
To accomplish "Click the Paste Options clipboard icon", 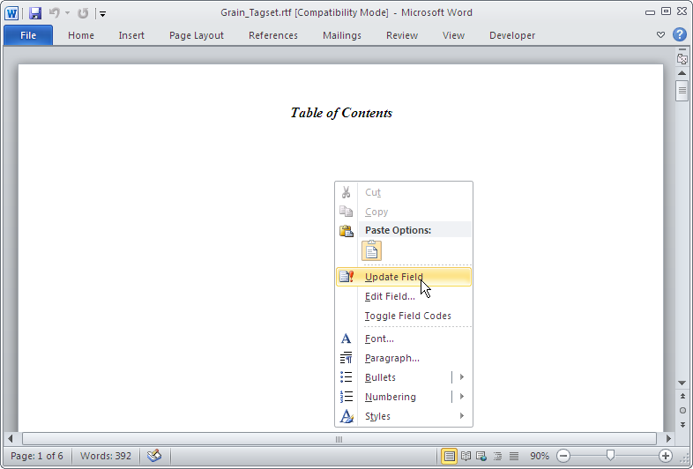I will [x=346, y=230].
